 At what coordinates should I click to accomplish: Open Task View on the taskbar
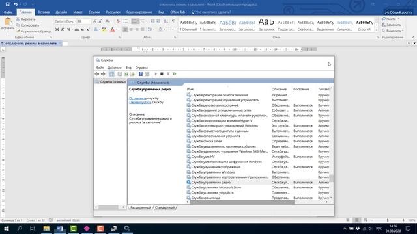tap(33, 228)
